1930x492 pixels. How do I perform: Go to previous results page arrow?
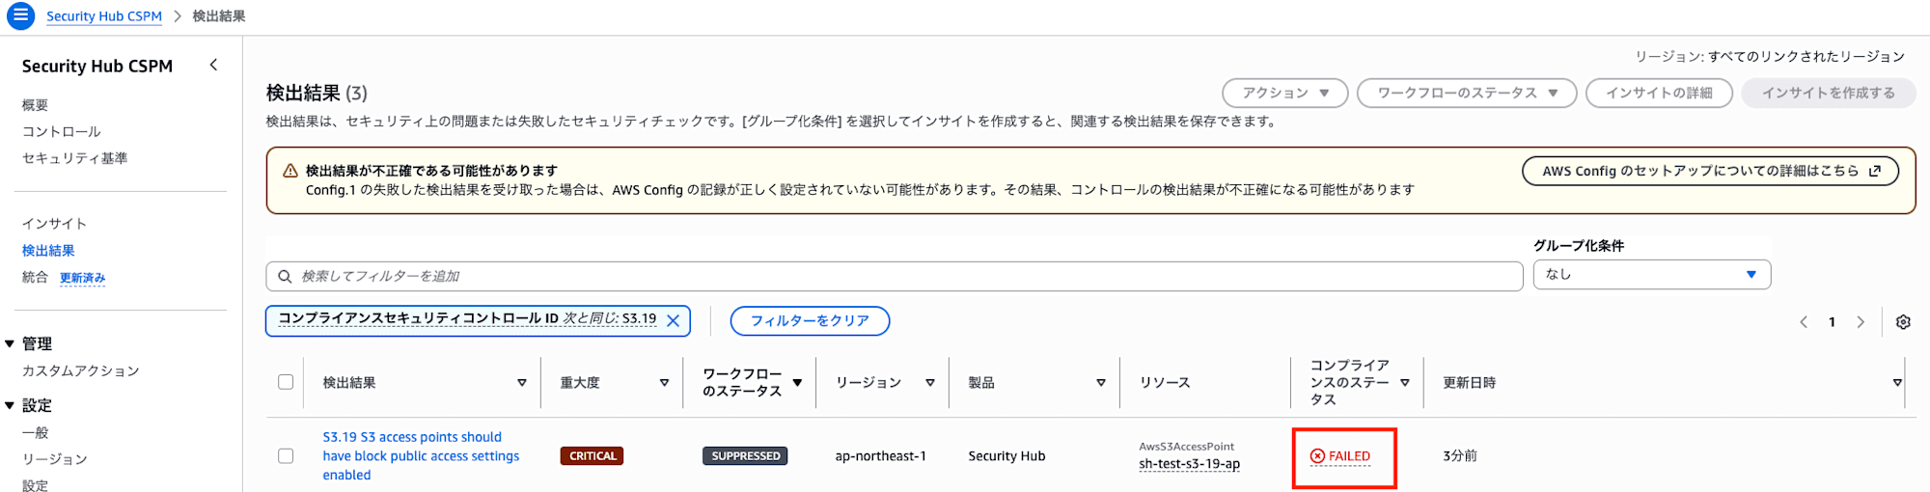(1804, 322)
